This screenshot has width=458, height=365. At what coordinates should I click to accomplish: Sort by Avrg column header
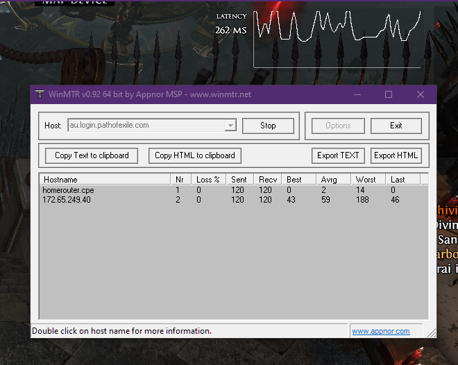(x=334, y=179)
